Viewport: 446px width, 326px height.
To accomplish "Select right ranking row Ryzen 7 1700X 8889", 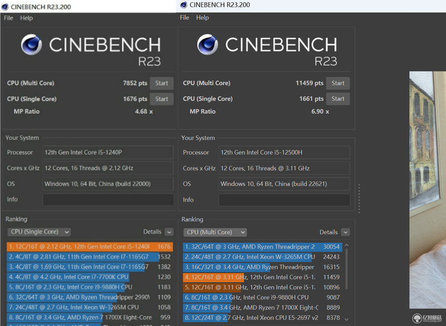I will 263,308.
